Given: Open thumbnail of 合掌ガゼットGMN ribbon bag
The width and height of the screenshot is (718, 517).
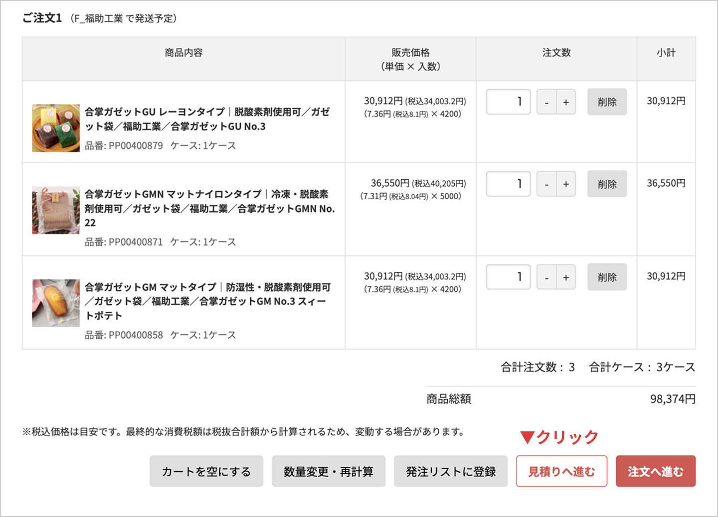Looking at the screenshot, I should click(x=56, y=210).
